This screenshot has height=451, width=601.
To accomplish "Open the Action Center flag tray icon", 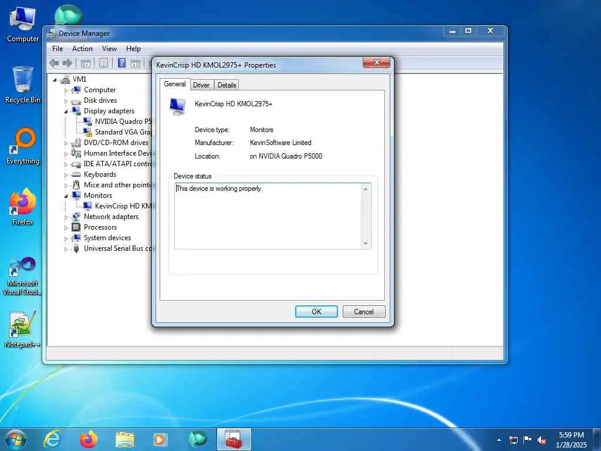I will [x=528, y=440].
